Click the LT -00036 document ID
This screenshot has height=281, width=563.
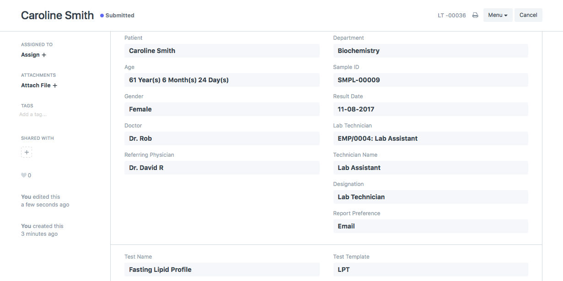[x=451, y=16]
